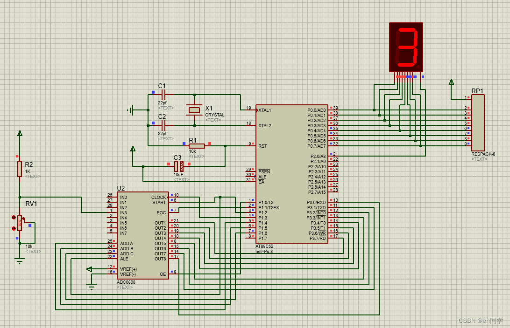Click the 'PSEN' pin label
The height and width of the screenshot is (328, 510).
[264, 171]
